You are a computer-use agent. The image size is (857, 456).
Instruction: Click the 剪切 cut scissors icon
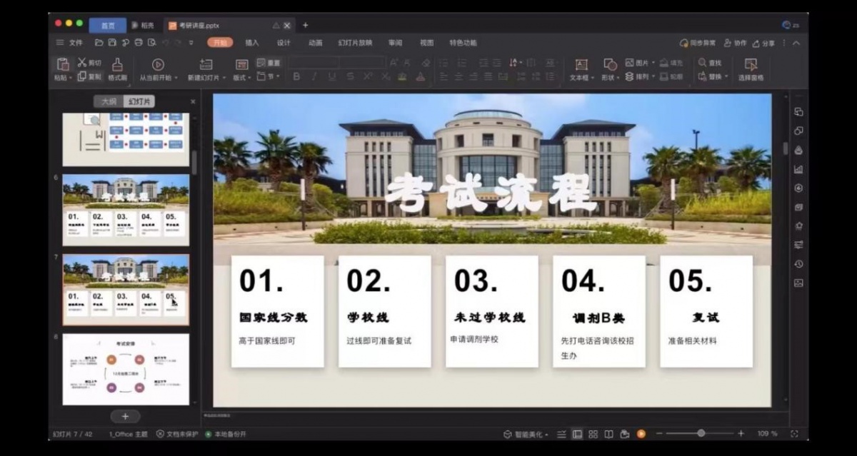tap(82, 63)
